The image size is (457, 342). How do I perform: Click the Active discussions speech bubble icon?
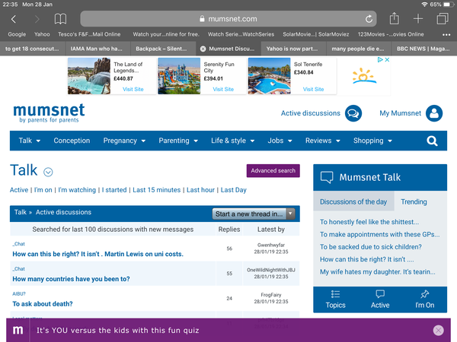pos(353,113)
